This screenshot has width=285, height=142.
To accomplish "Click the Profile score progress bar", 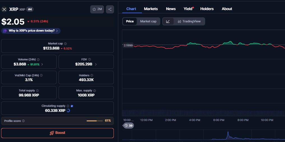I will coord(95,121).
